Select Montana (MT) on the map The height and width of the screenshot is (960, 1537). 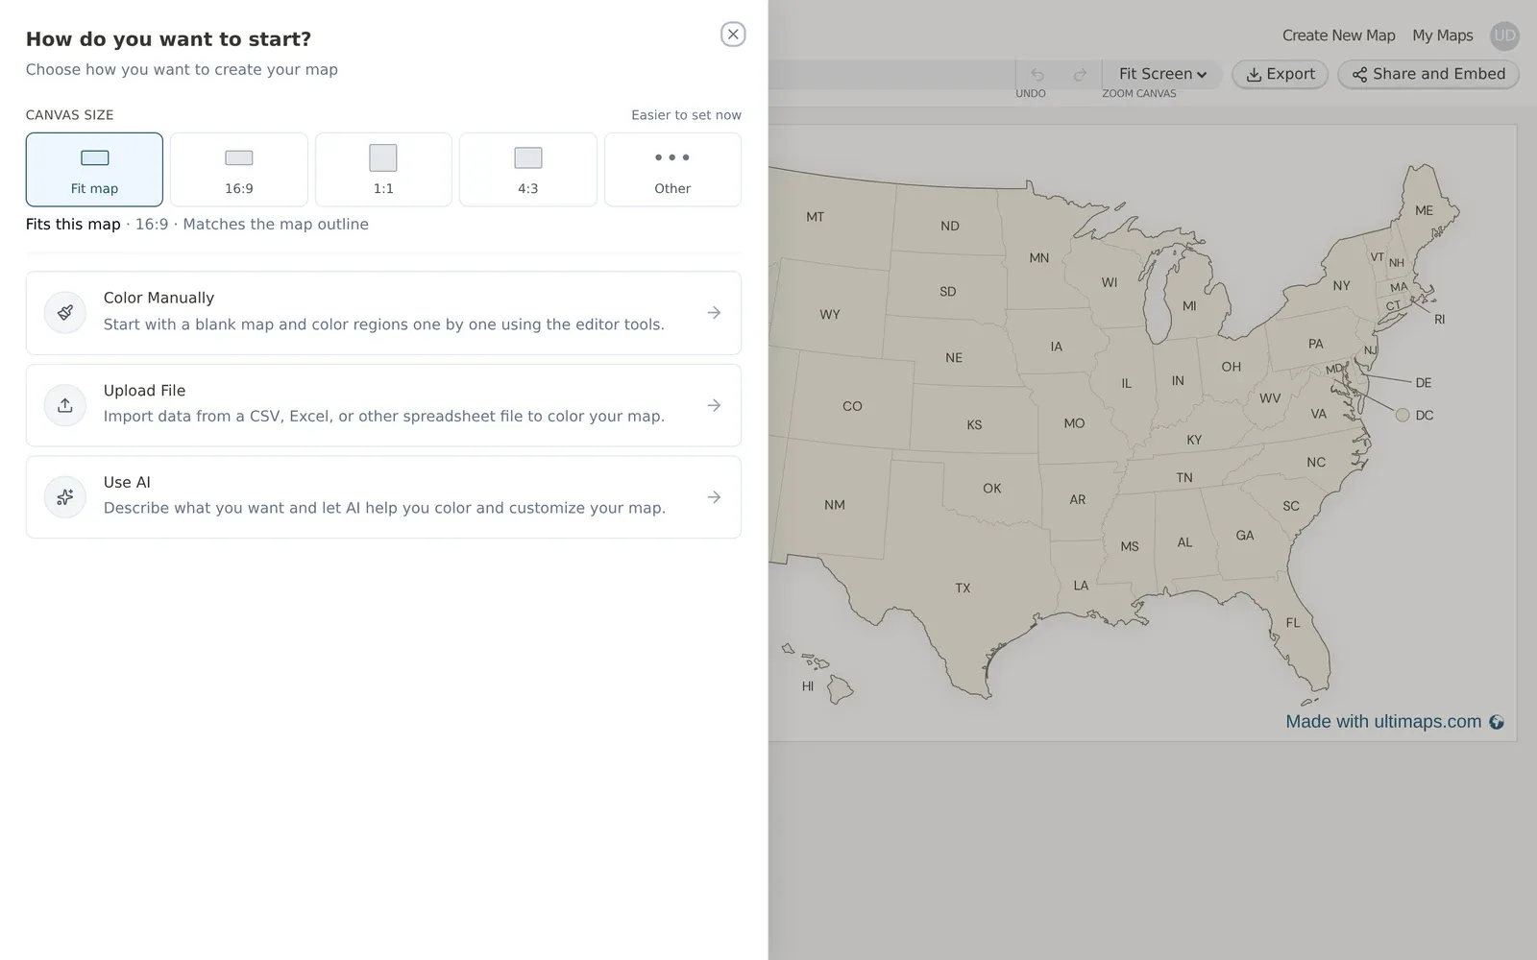tap(815, 217)
